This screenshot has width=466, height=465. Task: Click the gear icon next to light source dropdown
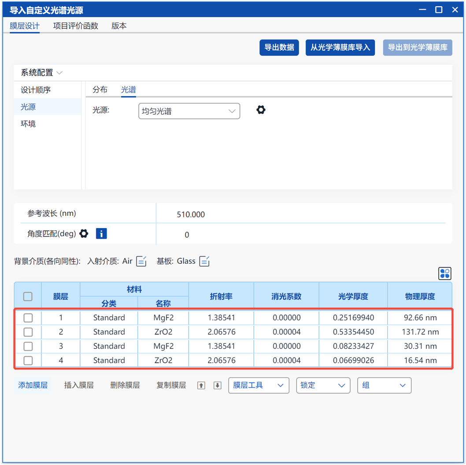point(261,110)
